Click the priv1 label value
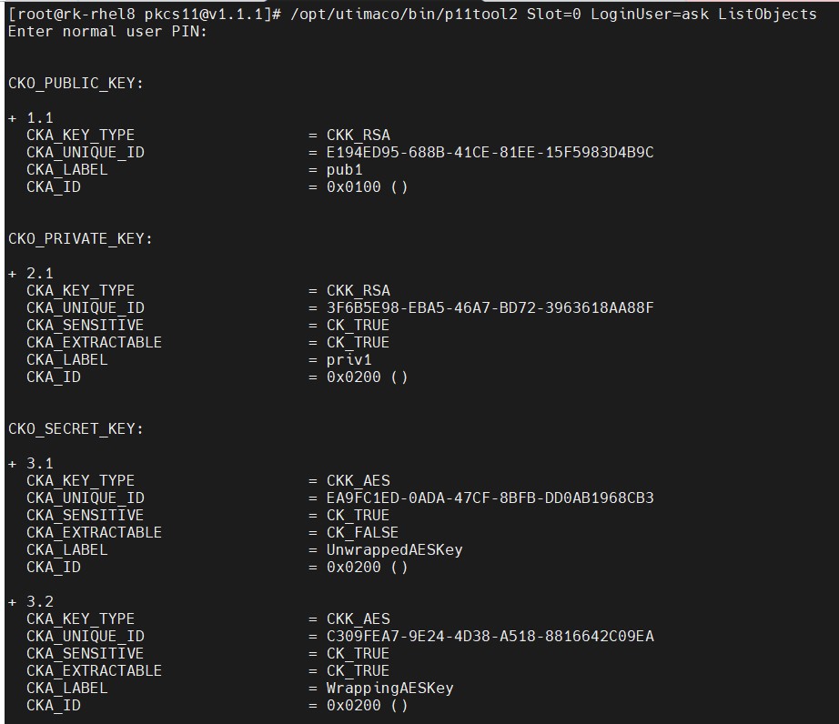Image resolution: width=839 pixels, height=724 pixels. pyautogui.click(x=349, y=360)
